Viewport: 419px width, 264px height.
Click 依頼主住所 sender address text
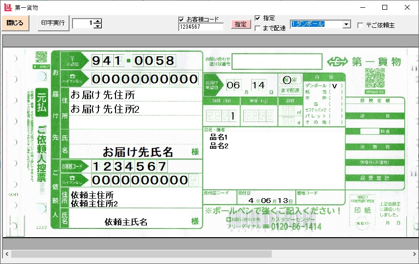tap(92, 195)
